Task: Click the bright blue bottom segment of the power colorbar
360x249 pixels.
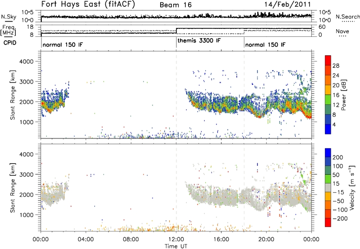Action: point(328,129)
